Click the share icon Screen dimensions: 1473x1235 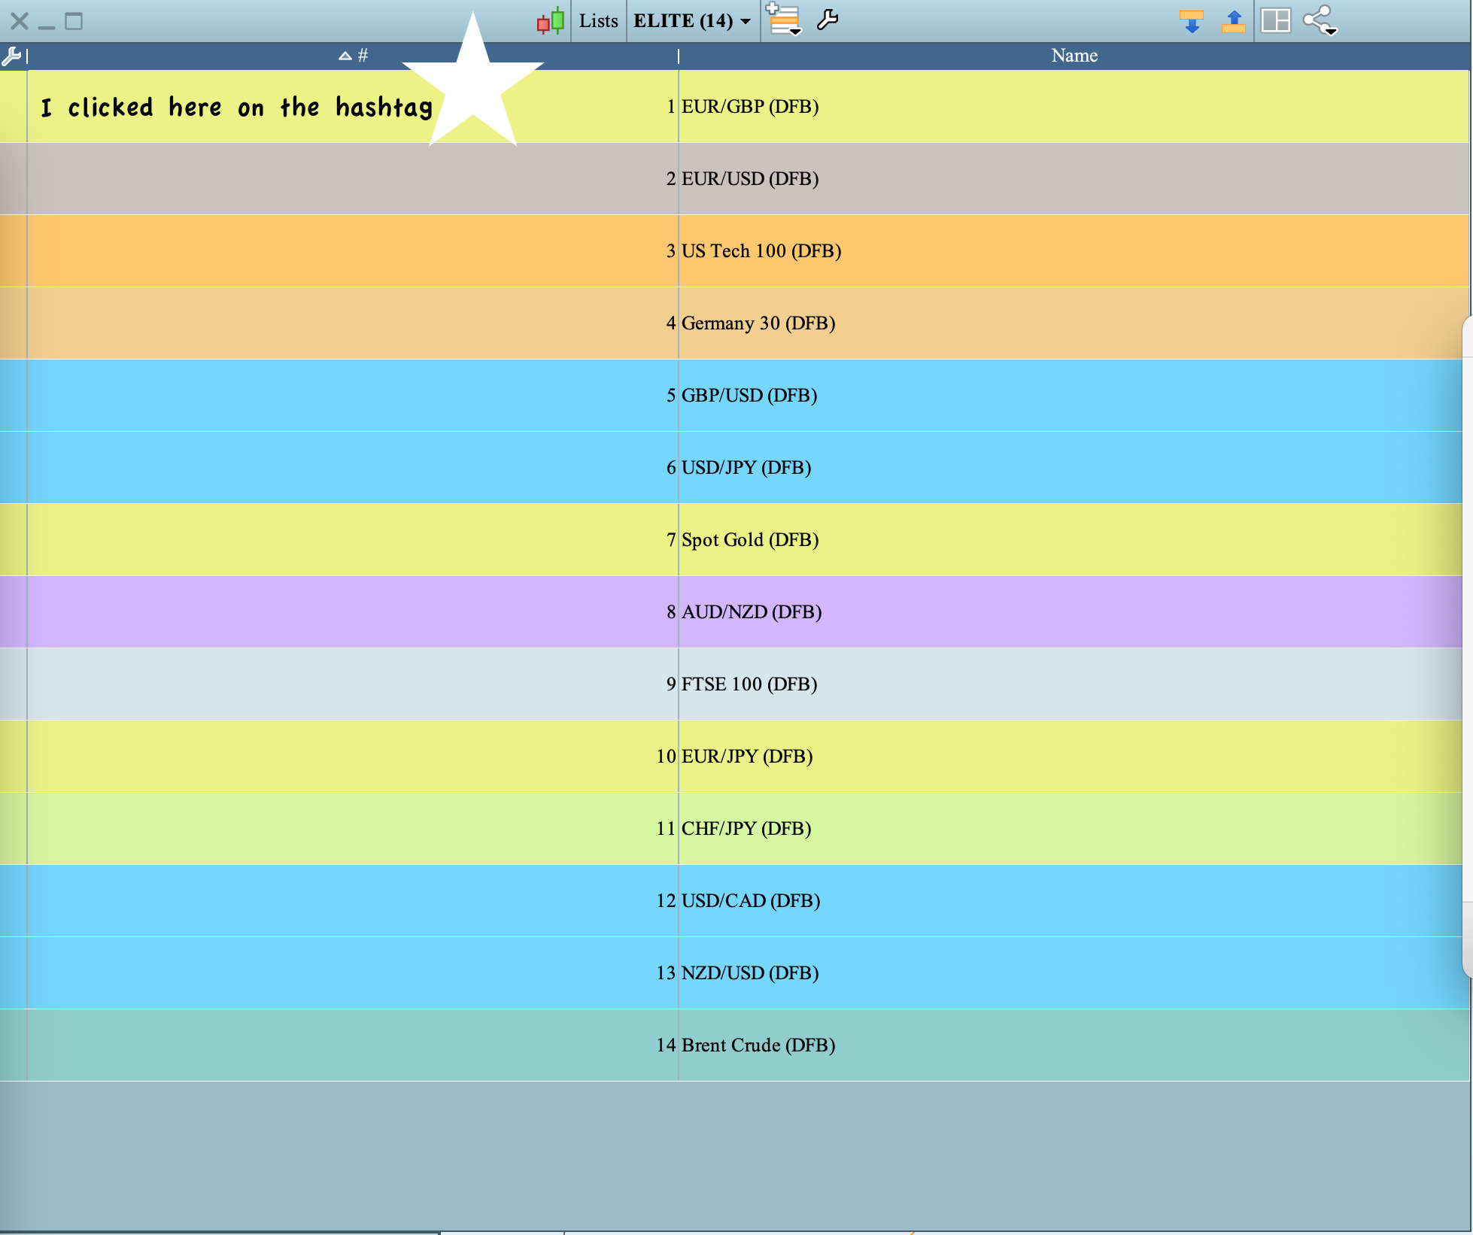pos(1320,20)
